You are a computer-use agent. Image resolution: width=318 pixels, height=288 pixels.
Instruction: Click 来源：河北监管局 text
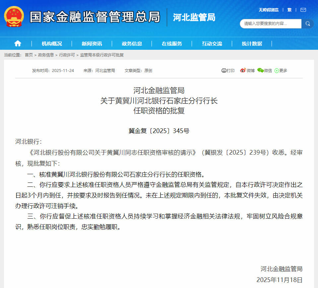(99, 70)
